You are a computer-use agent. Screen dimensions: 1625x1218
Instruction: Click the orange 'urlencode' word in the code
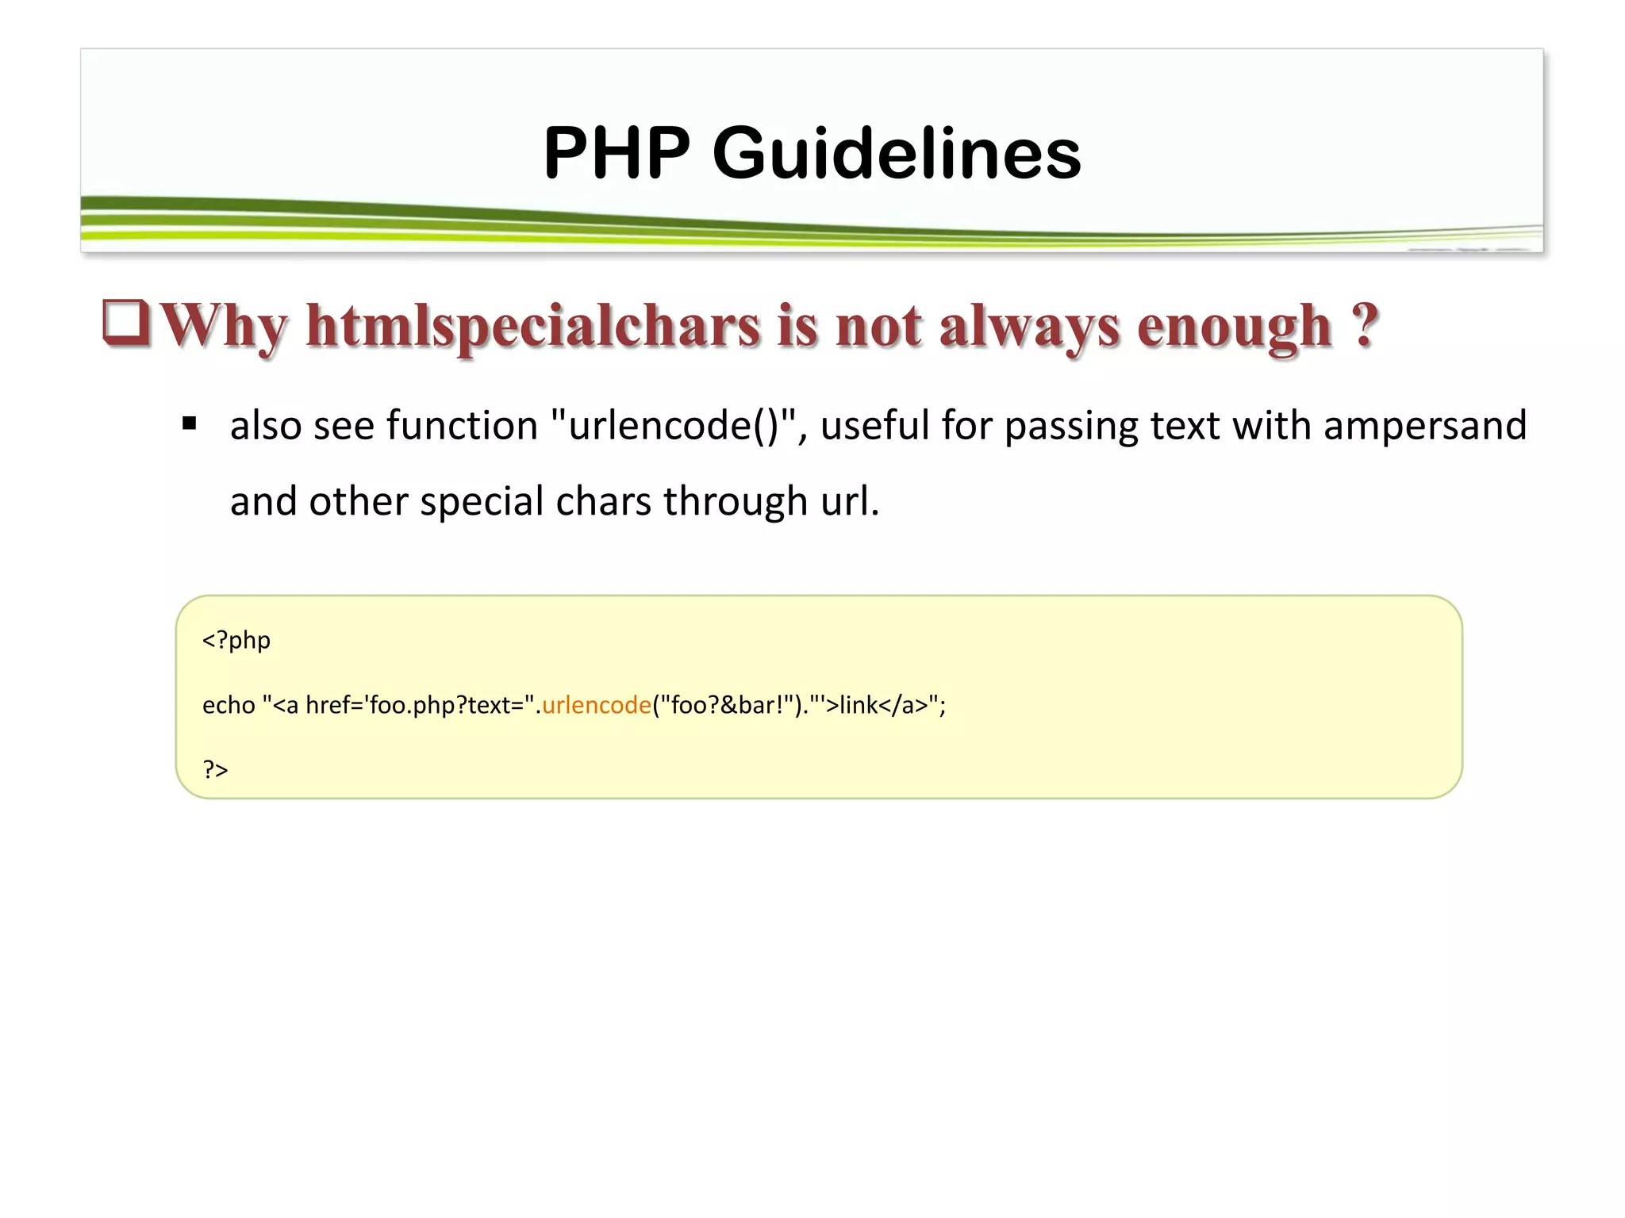[x=597, y=705]
